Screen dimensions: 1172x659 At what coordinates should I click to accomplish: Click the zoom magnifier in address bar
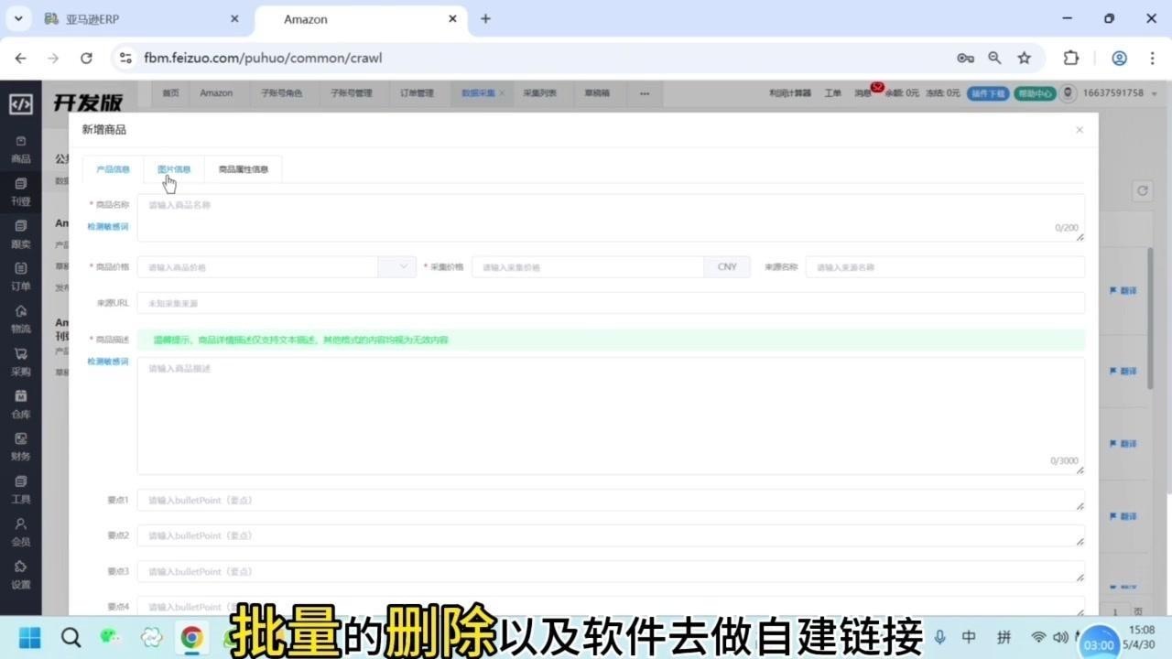994,58
